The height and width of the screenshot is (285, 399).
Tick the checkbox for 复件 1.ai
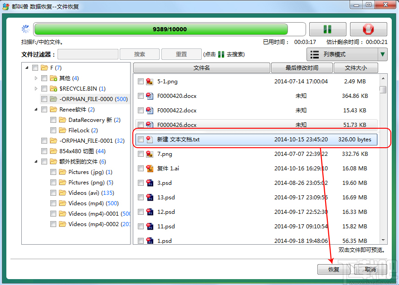[141, 168]
